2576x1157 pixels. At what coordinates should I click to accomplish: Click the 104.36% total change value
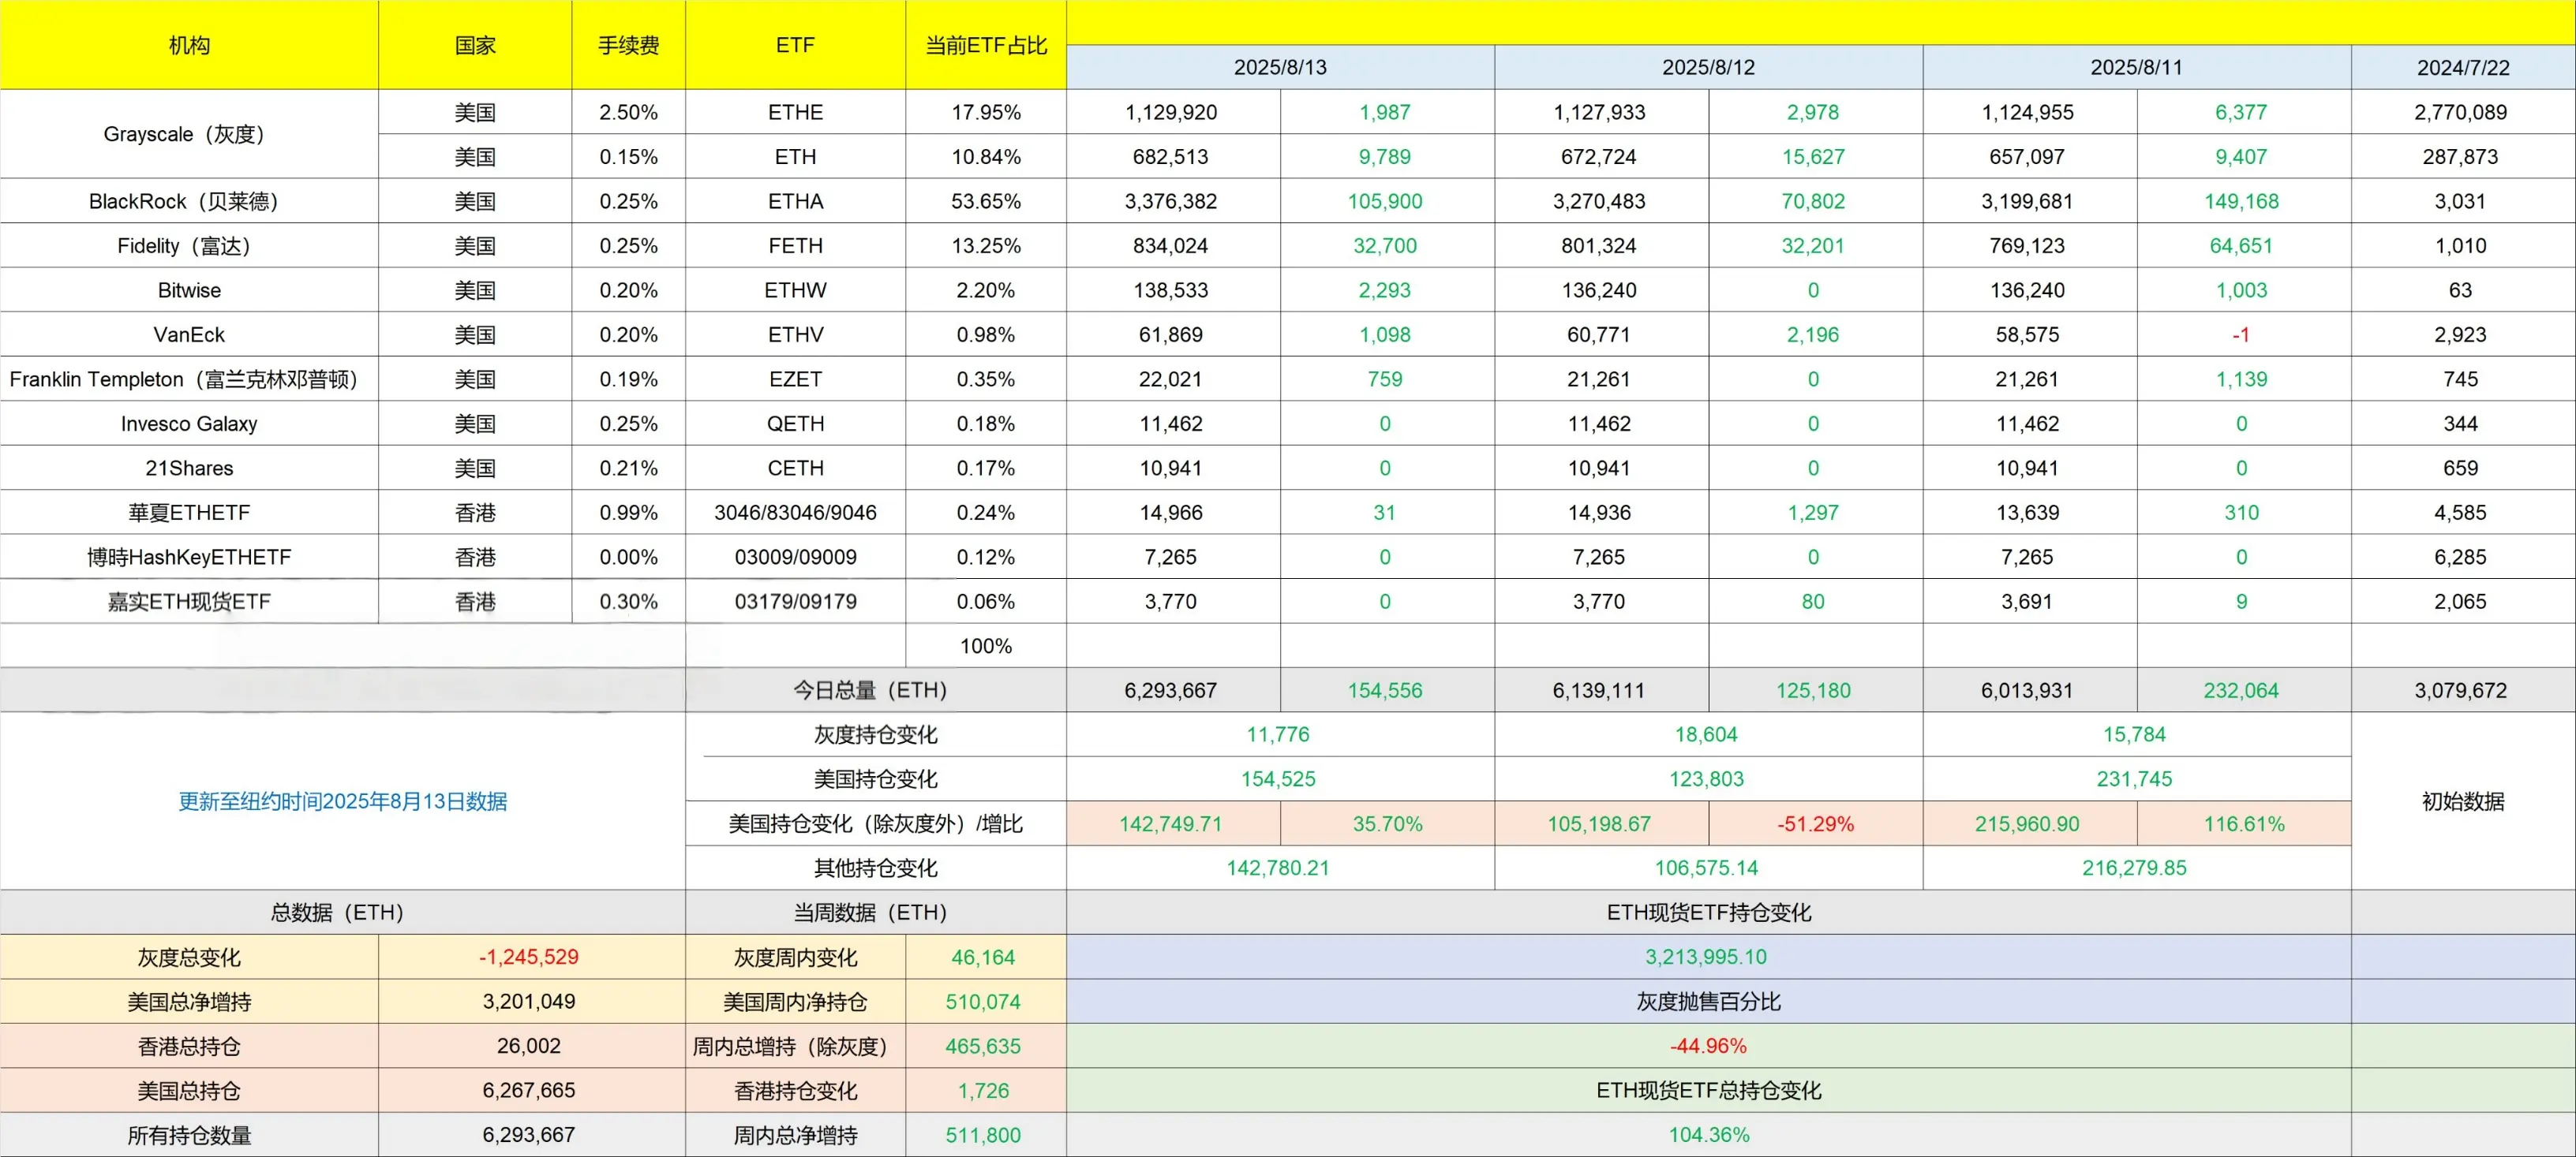point(1708,1135)
